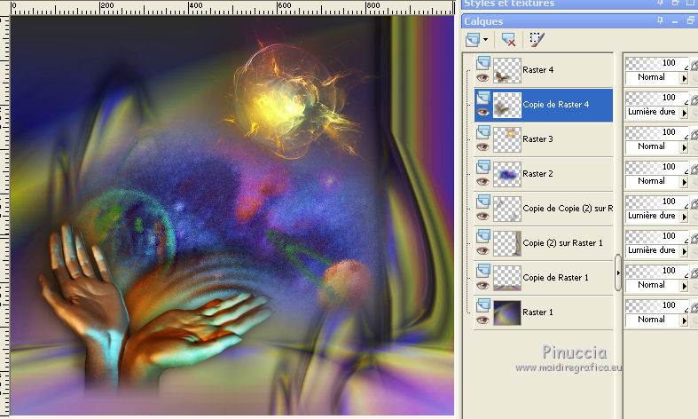Click the type icon of Copie de Copie (2) layer
This screenshot has width=698, height=419.
tap(483, 202)
